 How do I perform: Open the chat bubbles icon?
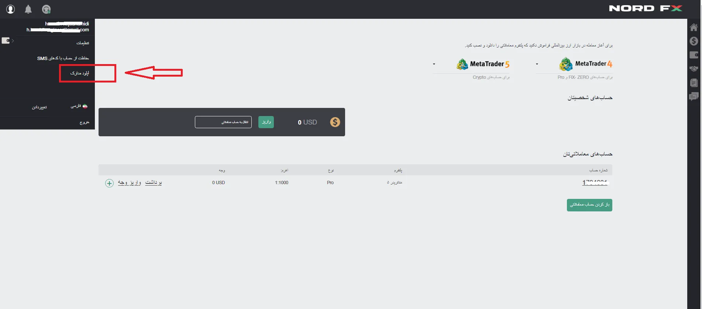click(694, 96)
